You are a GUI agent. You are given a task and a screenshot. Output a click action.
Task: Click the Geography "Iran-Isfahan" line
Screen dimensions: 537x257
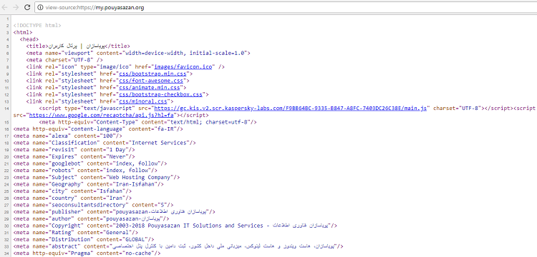coord(88,184)
